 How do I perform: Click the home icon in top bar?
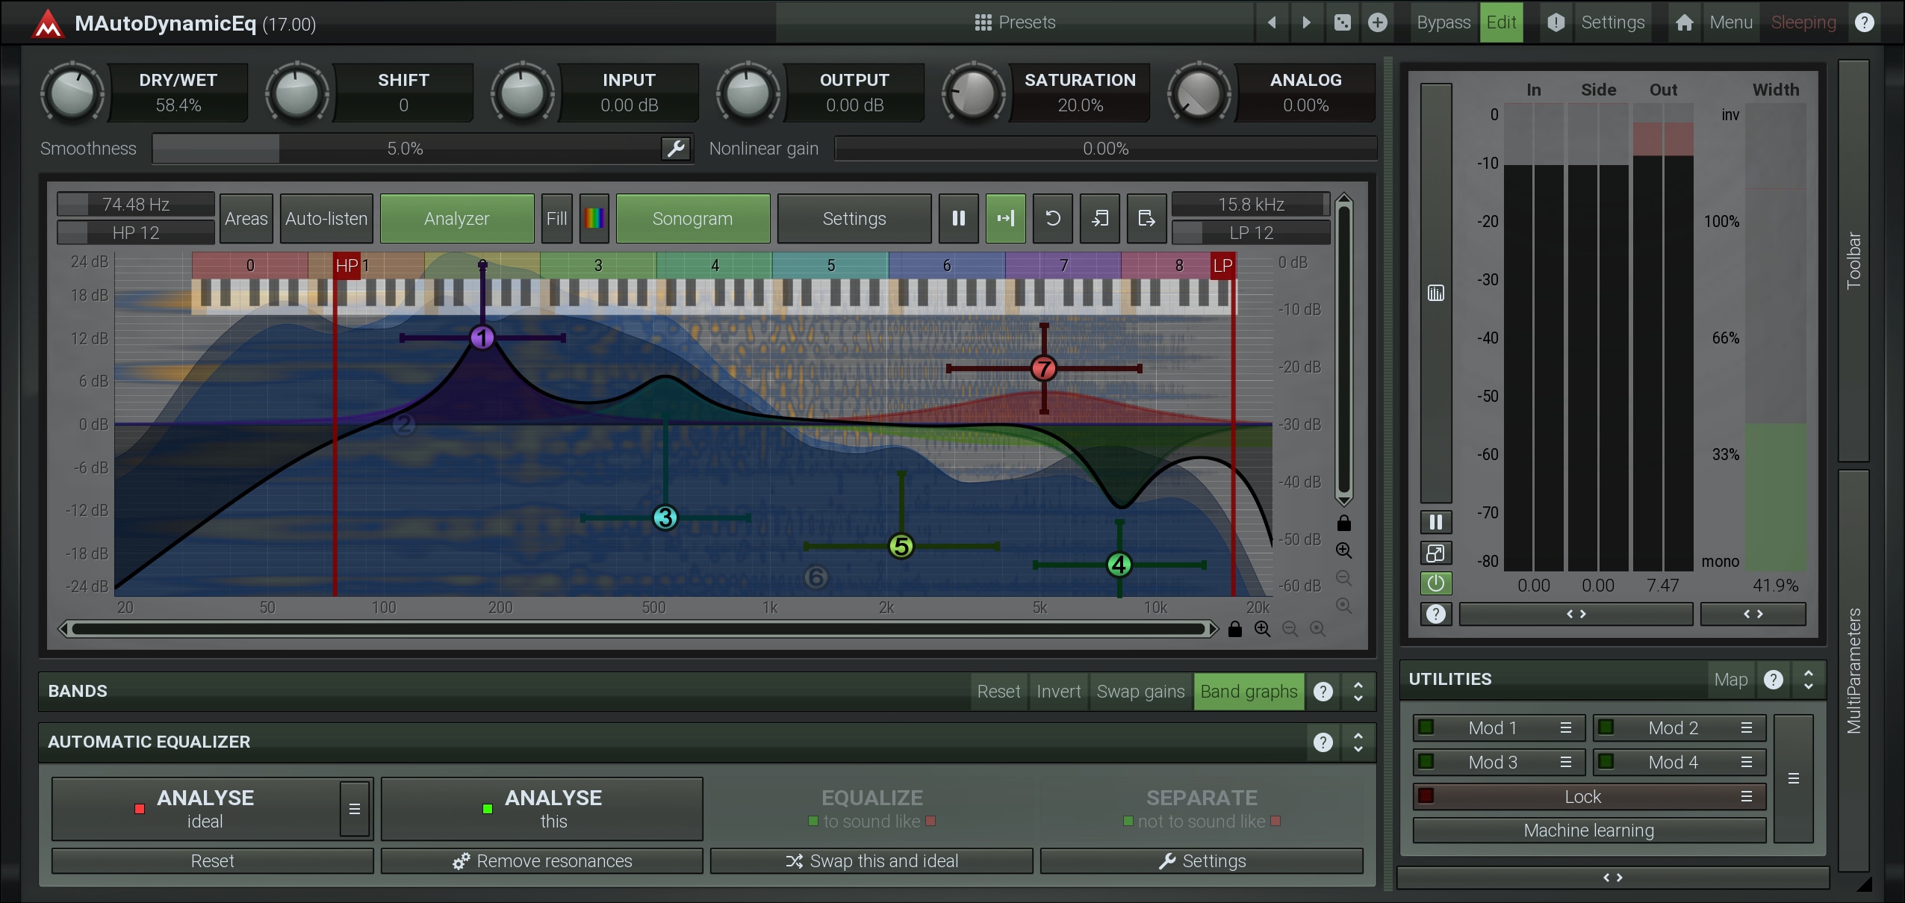click(x=1684, y=22)
